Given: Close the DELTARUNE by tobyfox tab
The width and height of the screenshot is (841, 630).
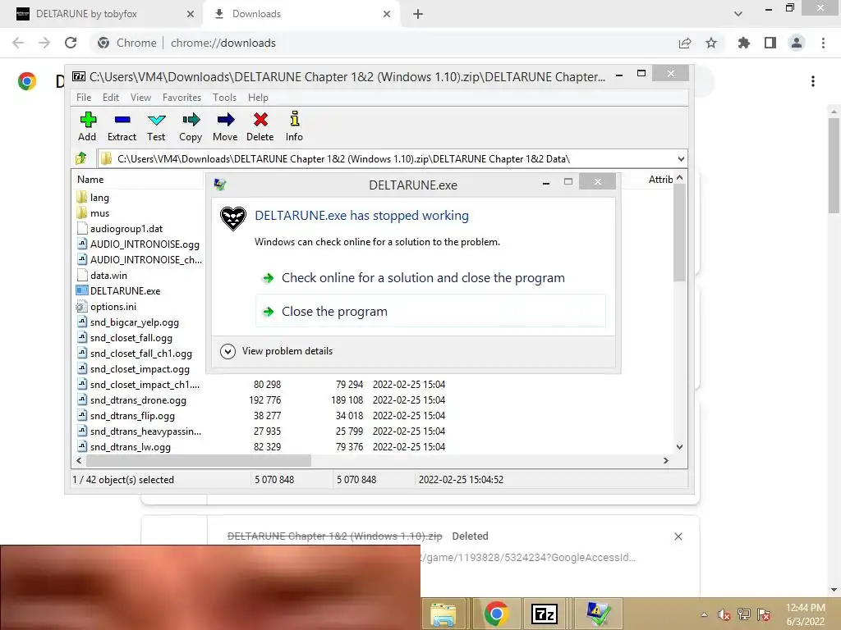Looking at the screenshot, I should 190,14.
